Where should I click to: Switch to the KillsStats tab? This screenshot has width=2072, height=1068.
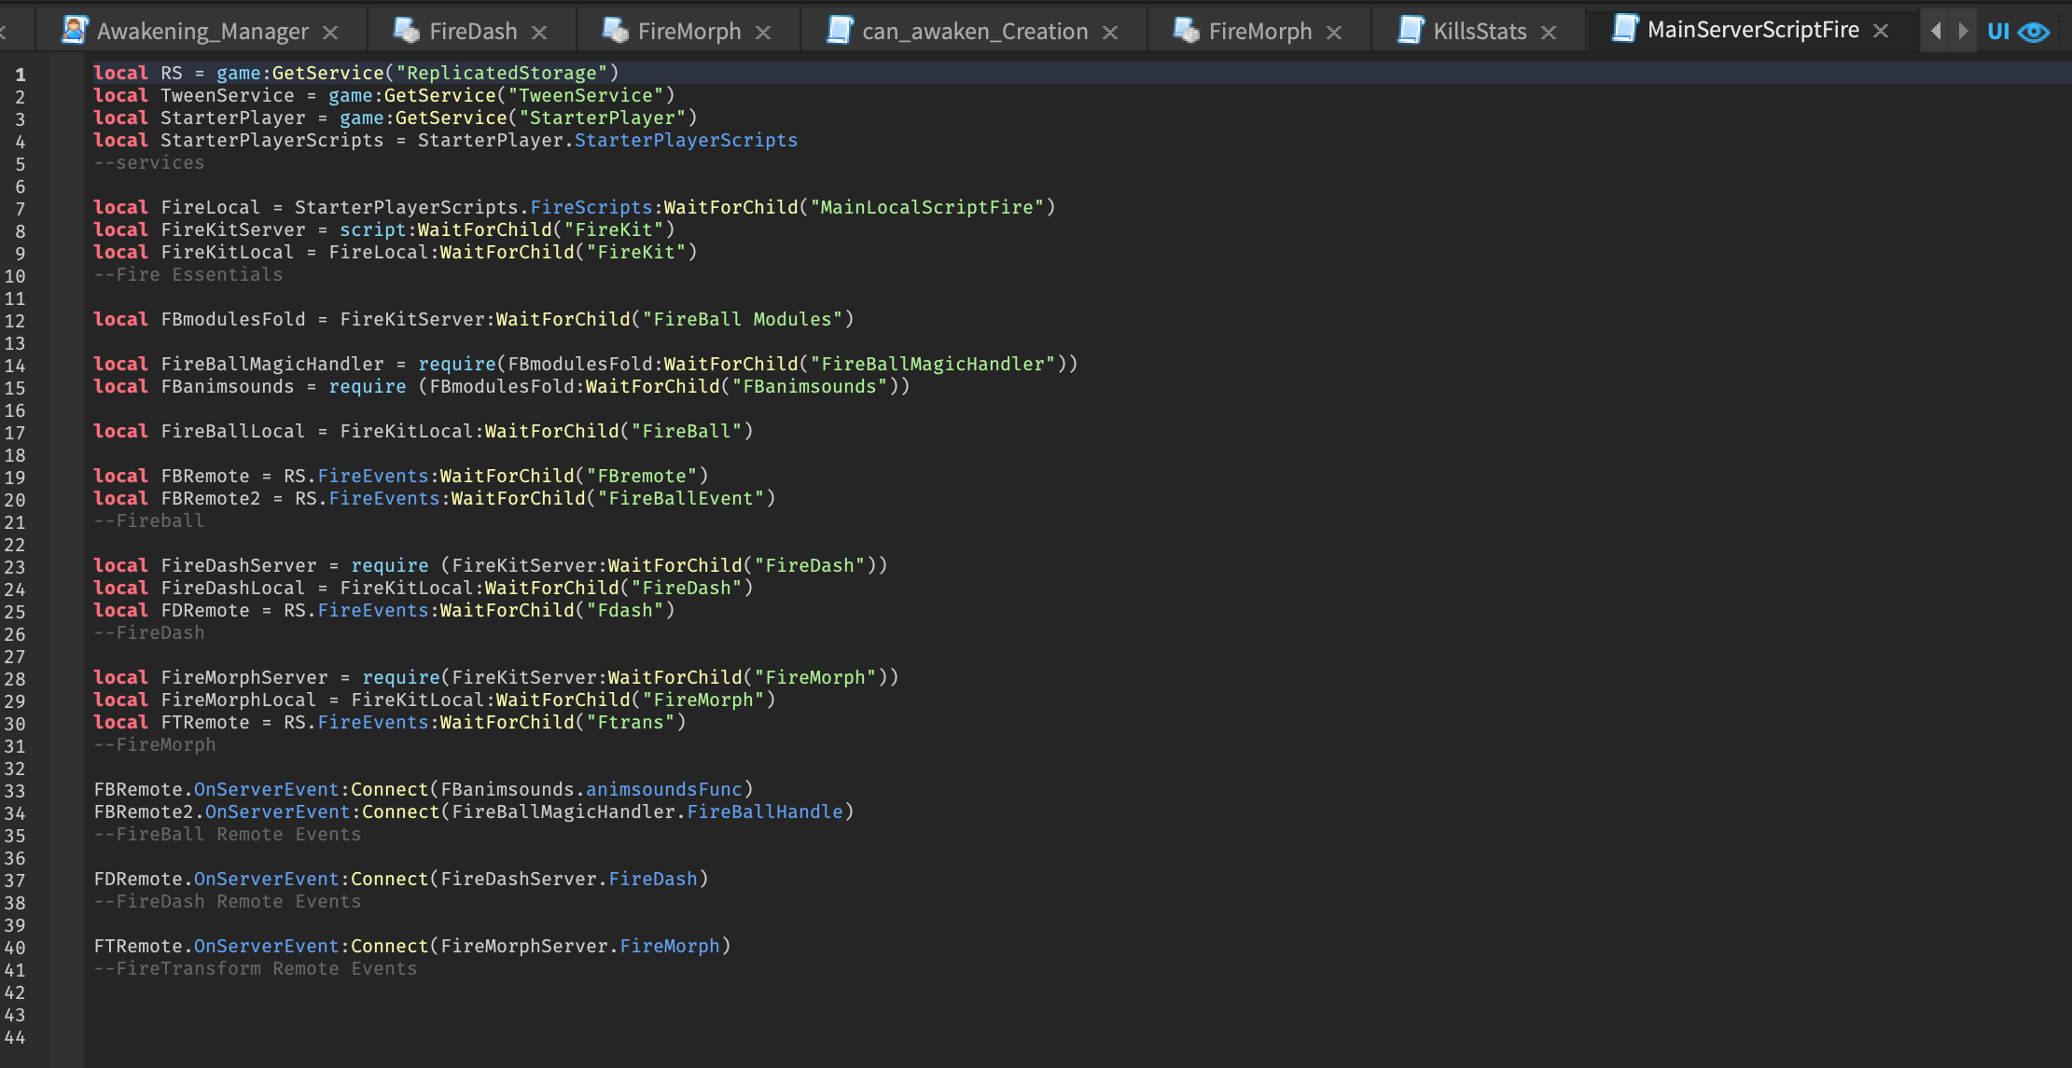[1479, 30]
